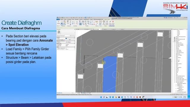The width and height of the screenshot is (190, 107).
Task: Click the Edit Type button
Action: [x=72, y=36]
